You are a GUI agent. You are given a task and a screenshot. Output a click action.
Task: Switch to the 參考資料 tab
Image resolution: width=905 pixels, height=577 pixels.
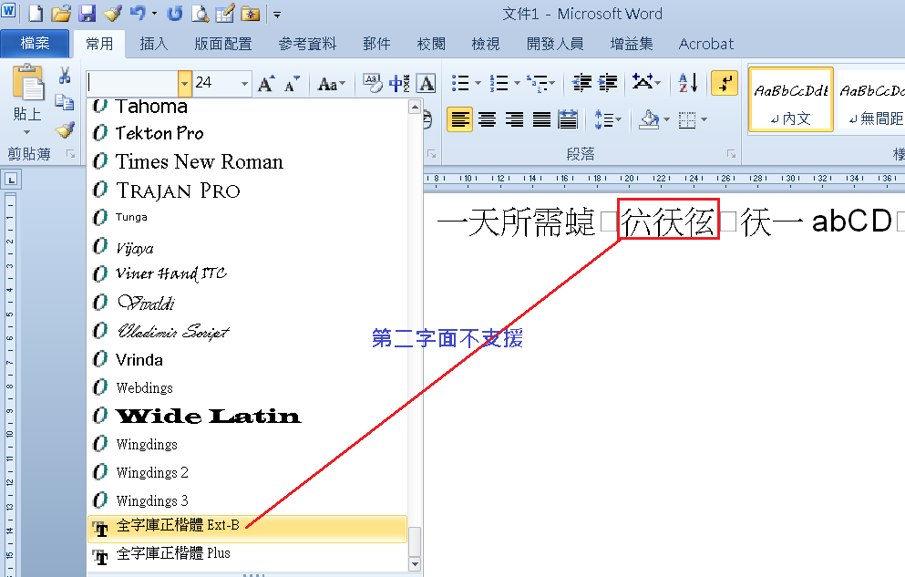307,44
